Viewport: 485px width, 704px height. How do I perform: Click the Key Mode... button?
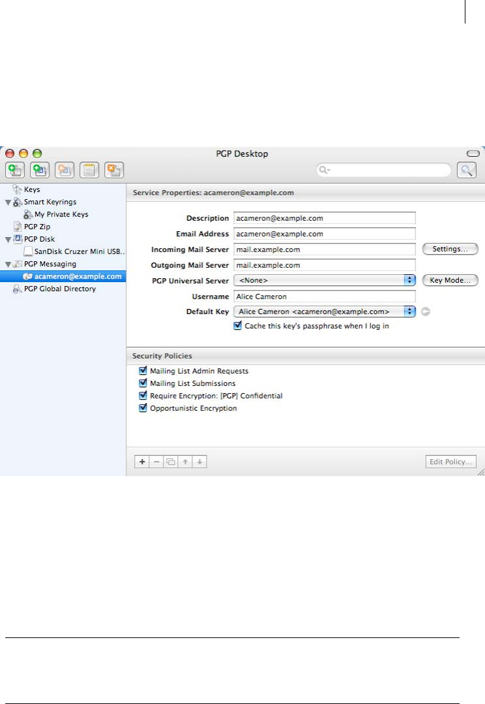pos(450,280)
